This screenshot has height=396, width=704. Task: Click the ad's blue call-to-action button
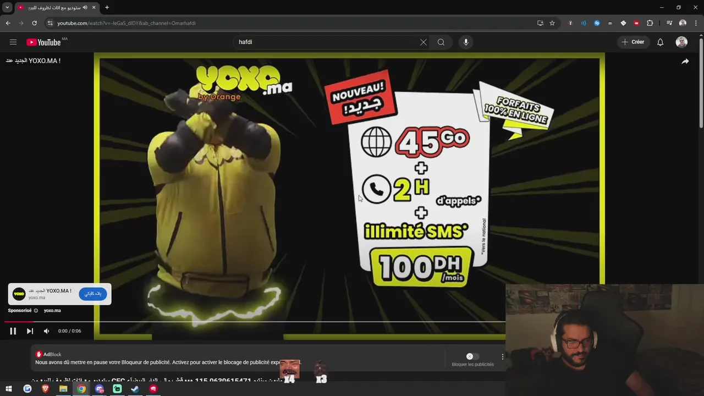[x=93, y=294]
